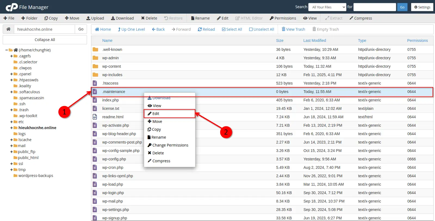Click the Back navigation link
The image size is (435, 221).
coord(158,29)
